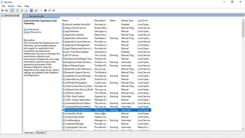The width and height of the screenshot is (245, 138).
Task: Click the gear icon beside Auto Time Zone Updater
Action: pyautogui.click(x=63, y=52)
